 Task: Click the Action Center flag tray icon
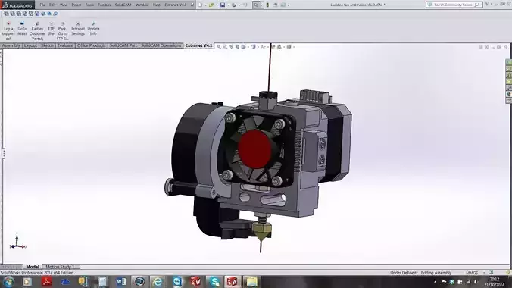click(444, 282)
